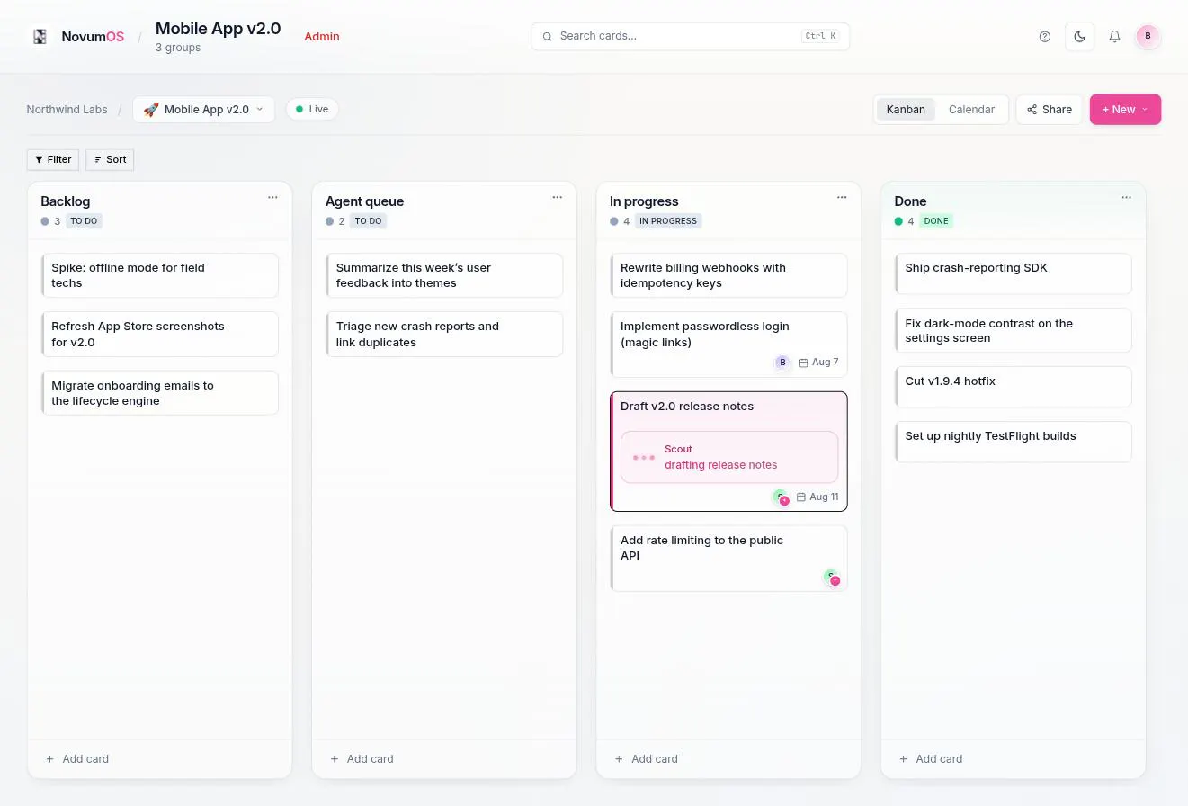Click the Live status badge
1188x806 pixels.
coord(312,109)
